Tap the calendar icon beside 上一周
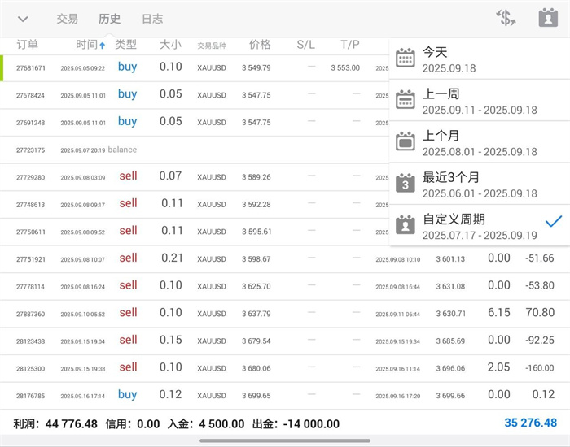The width and height of the screenshot is (570, 447). pos(405,100)
